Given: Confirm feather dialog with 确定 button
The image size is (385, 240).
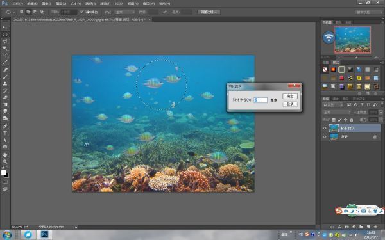Looking at the screenshot, I should point(290,96).
